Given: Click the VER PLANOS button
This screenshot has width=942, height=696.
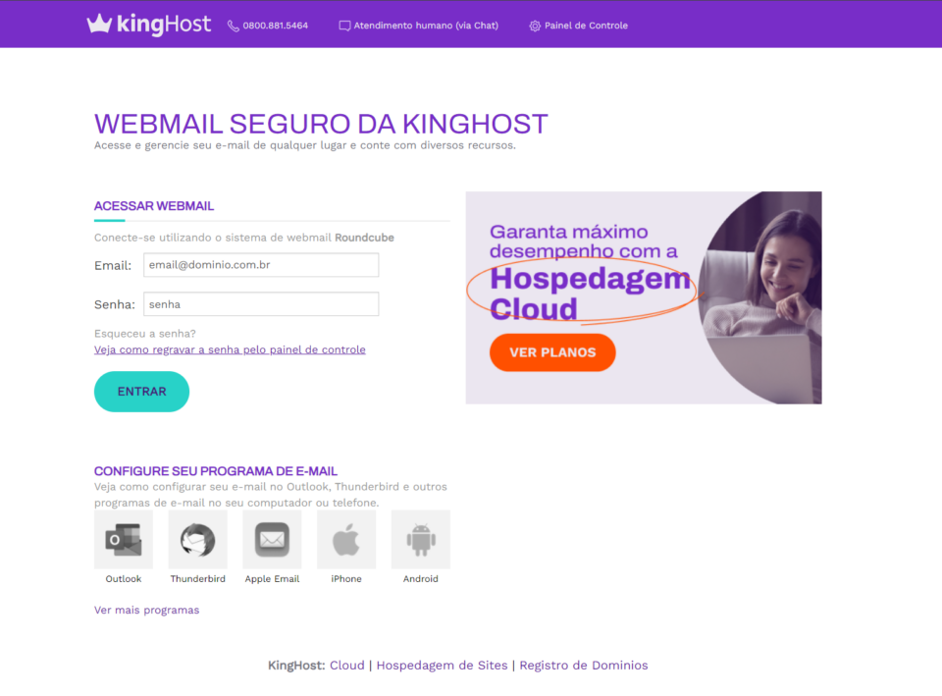Looking at the screenshot, I should pos(552,352).
